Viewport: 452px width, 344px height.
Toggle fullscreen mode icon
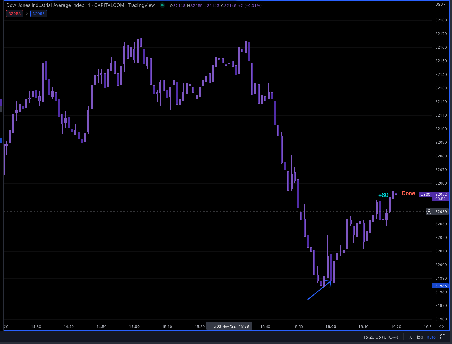[443, 337]
